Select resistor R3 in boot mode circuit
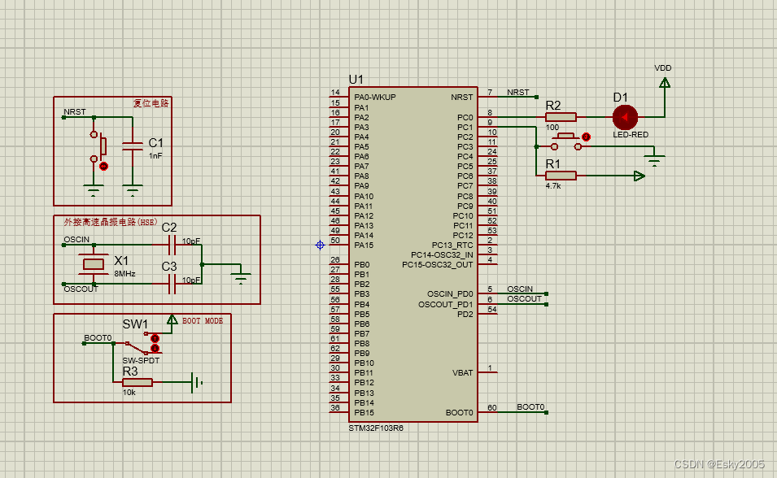 coord(138,382)
